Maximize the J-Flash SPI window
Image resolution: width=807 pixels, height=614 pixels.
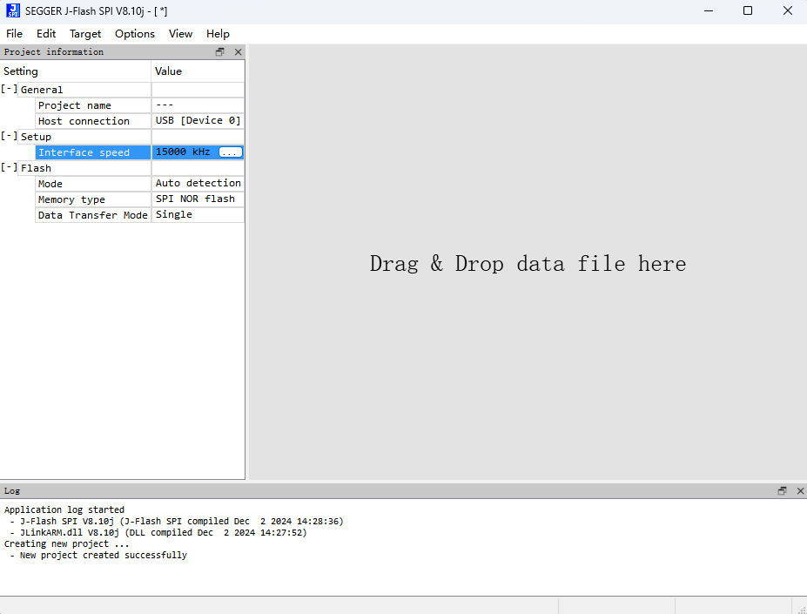click(748, 10)
